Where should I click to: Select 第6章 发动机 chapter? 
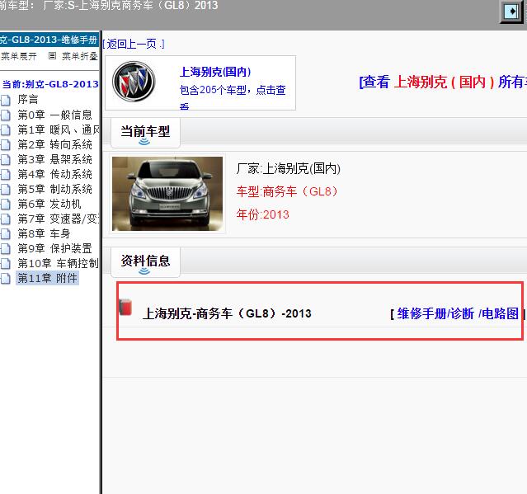[x=49, y=204]
